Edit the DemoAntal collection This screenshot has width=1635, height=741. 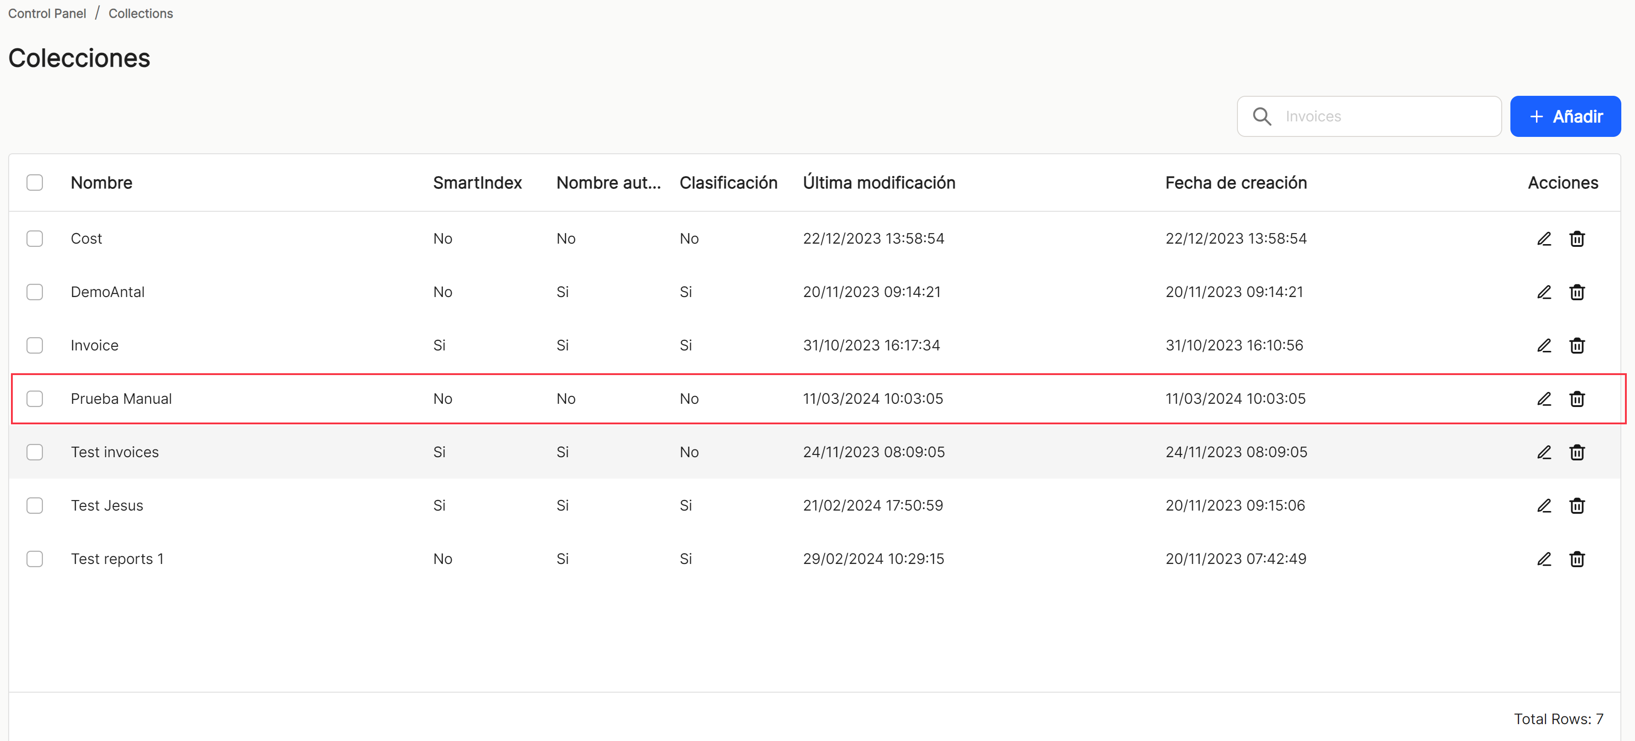(1544, 292)
